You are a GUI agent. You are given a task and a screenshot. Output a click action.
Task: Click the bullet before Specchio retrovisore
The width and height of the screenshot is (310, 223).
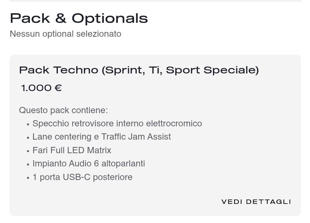coord(28,125)
